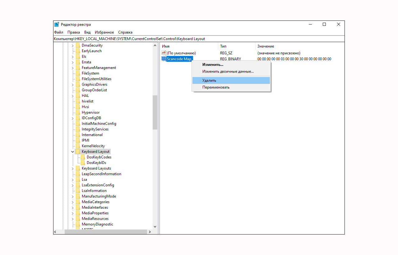Click the DosKeybIDs folder icon
398x255 pixels.
[83, 163]
